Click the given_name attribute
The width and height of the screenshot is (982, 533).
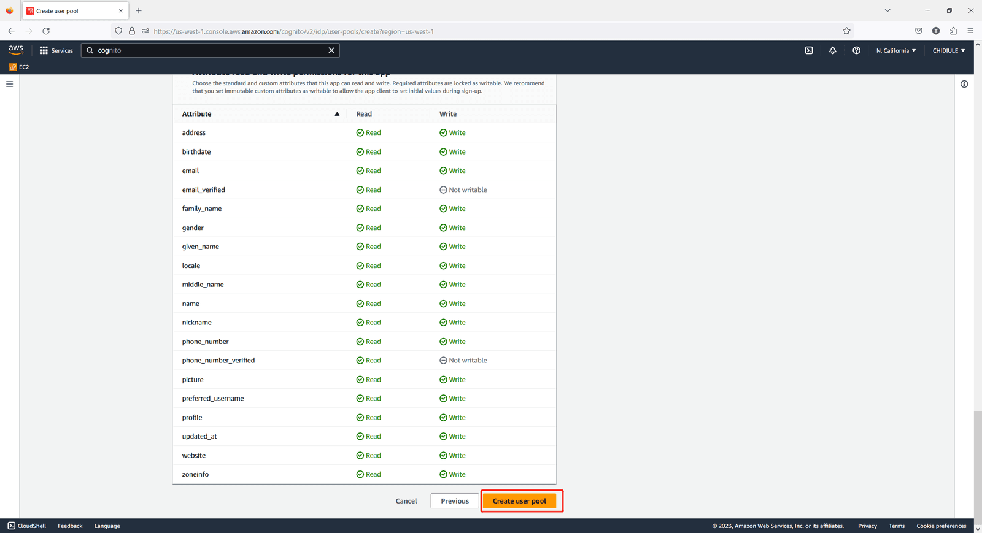click(201, 247)
